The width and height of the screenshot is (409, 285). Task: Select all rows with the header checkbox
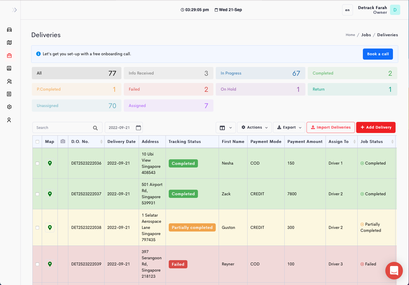(x=37, y=141)
